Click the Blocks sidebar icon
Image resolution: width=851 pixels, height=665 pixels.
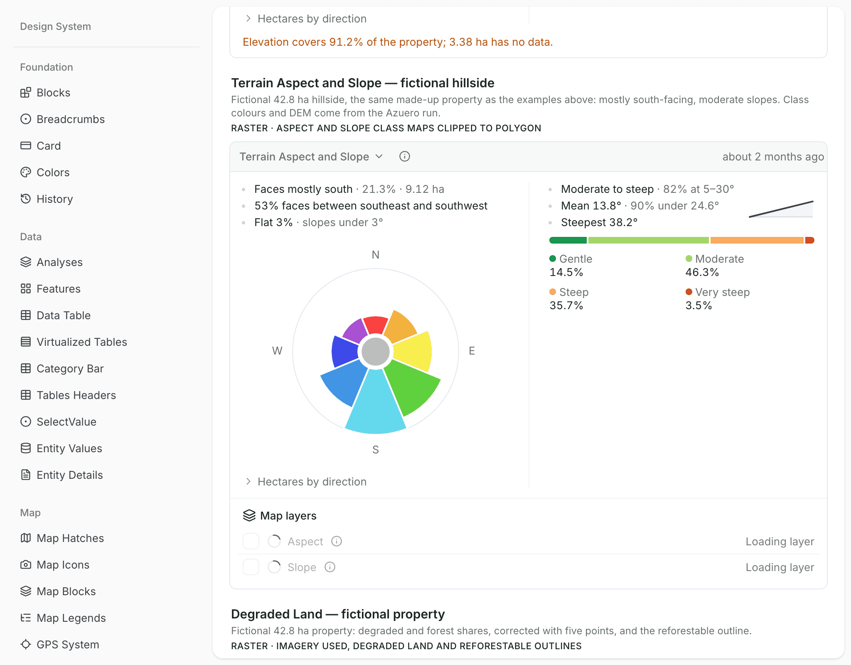pyautogui.click(x=26, y=92)
